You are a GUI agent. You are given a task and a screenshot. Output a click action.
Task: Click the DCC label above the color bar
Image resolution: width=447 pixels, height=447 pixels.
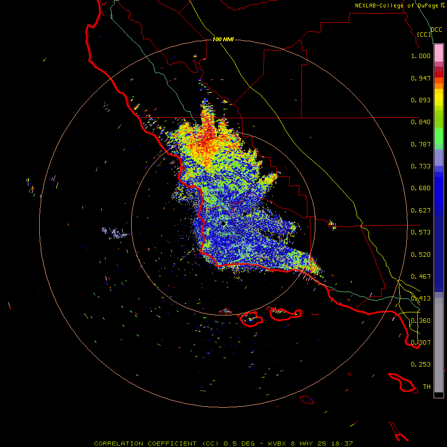coord(437,30)
